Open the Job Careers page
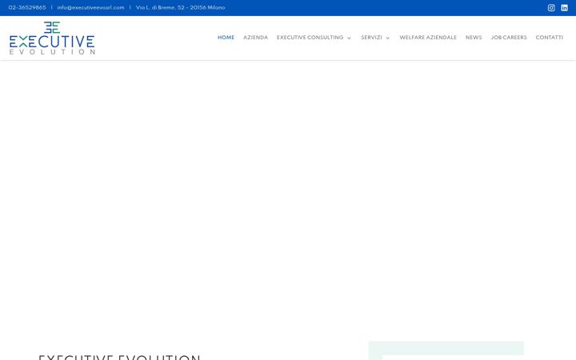The height and width of the screenshot is (360, 576). point(509,38)
